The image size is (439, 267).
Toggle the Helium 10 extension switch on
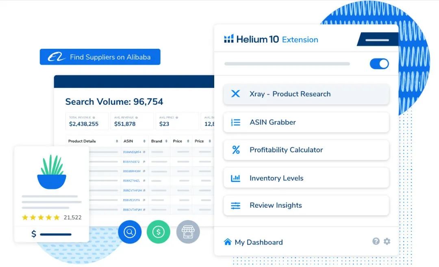click(379, 64)
